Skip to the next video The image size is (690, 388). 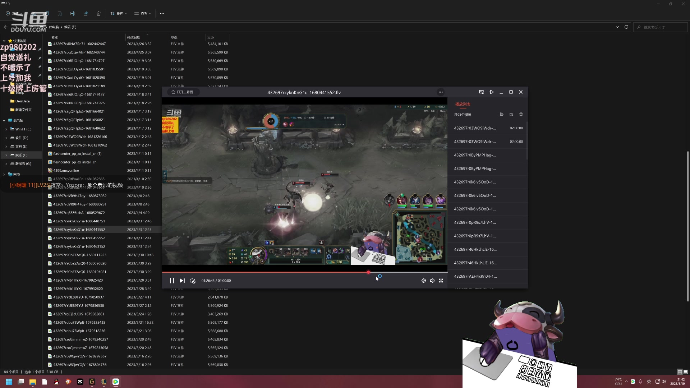pyautogui.click(x=182, y=281)
